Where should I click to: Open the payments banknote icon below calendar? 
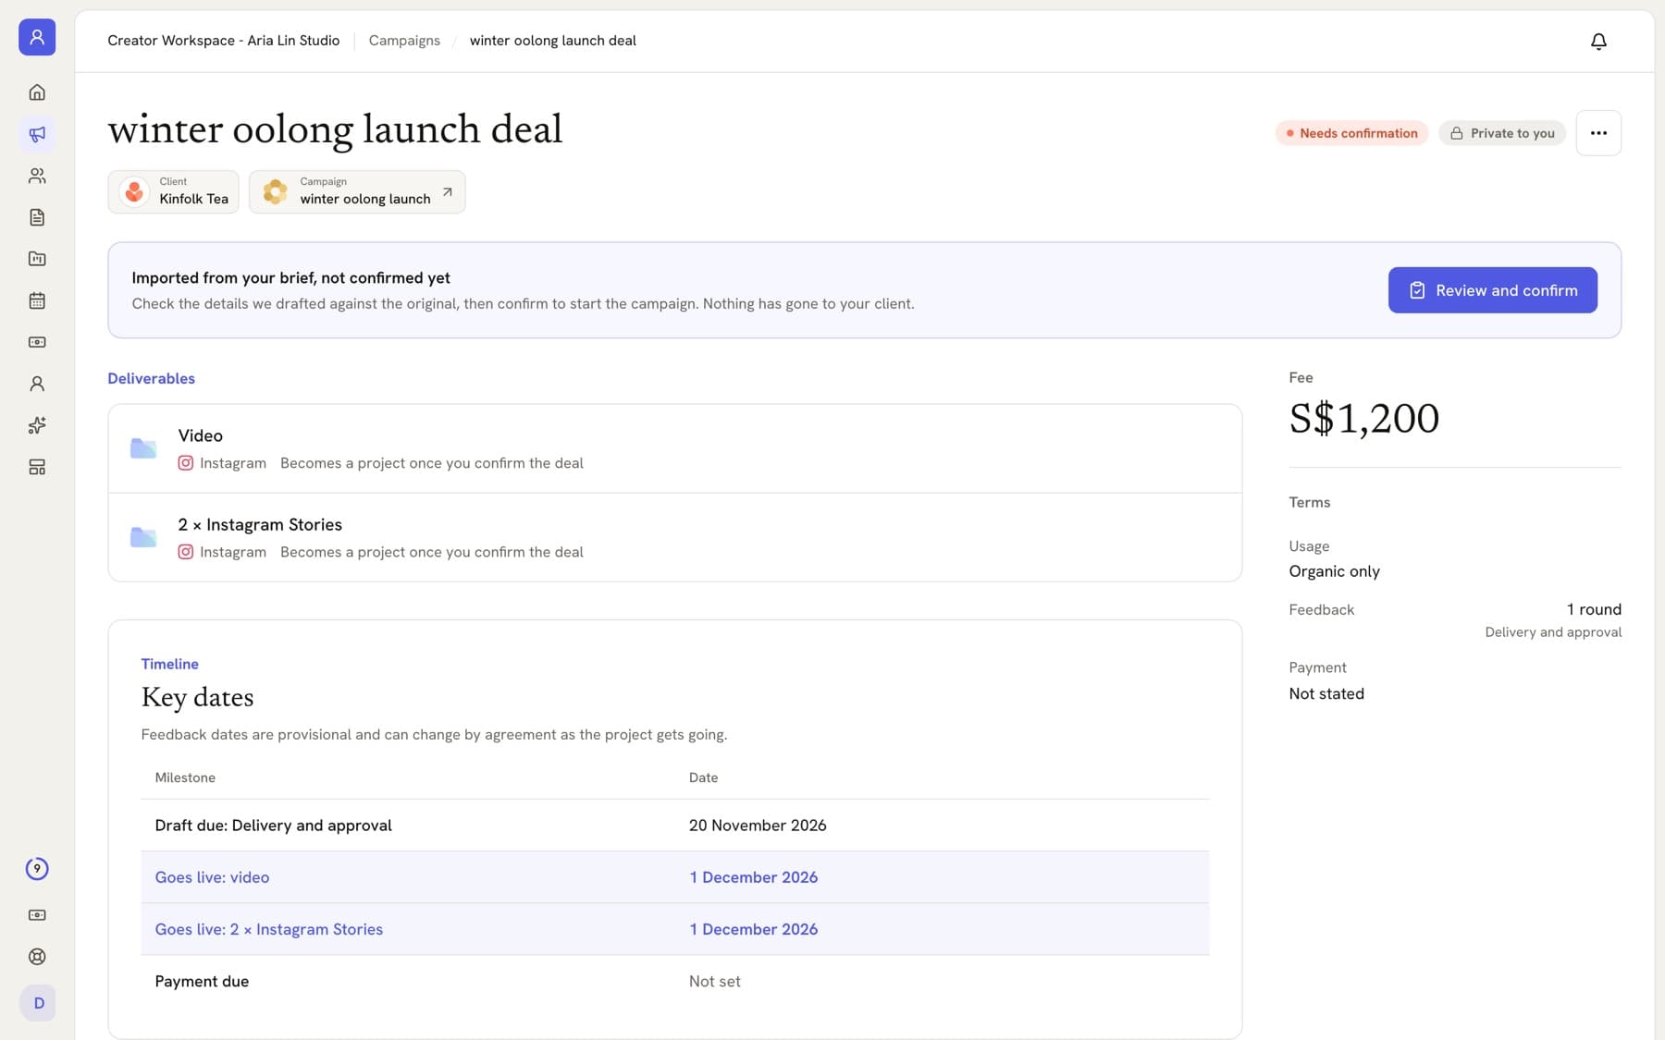tap(37, 342)
